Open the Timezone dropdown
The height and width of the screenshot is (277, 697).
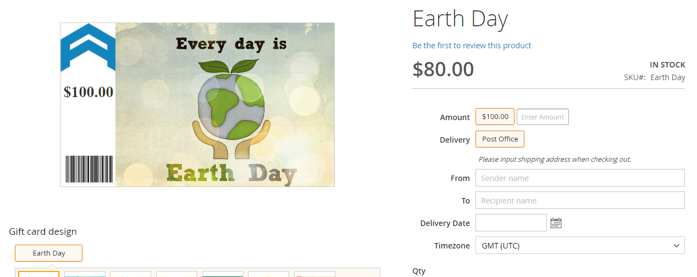579,246
